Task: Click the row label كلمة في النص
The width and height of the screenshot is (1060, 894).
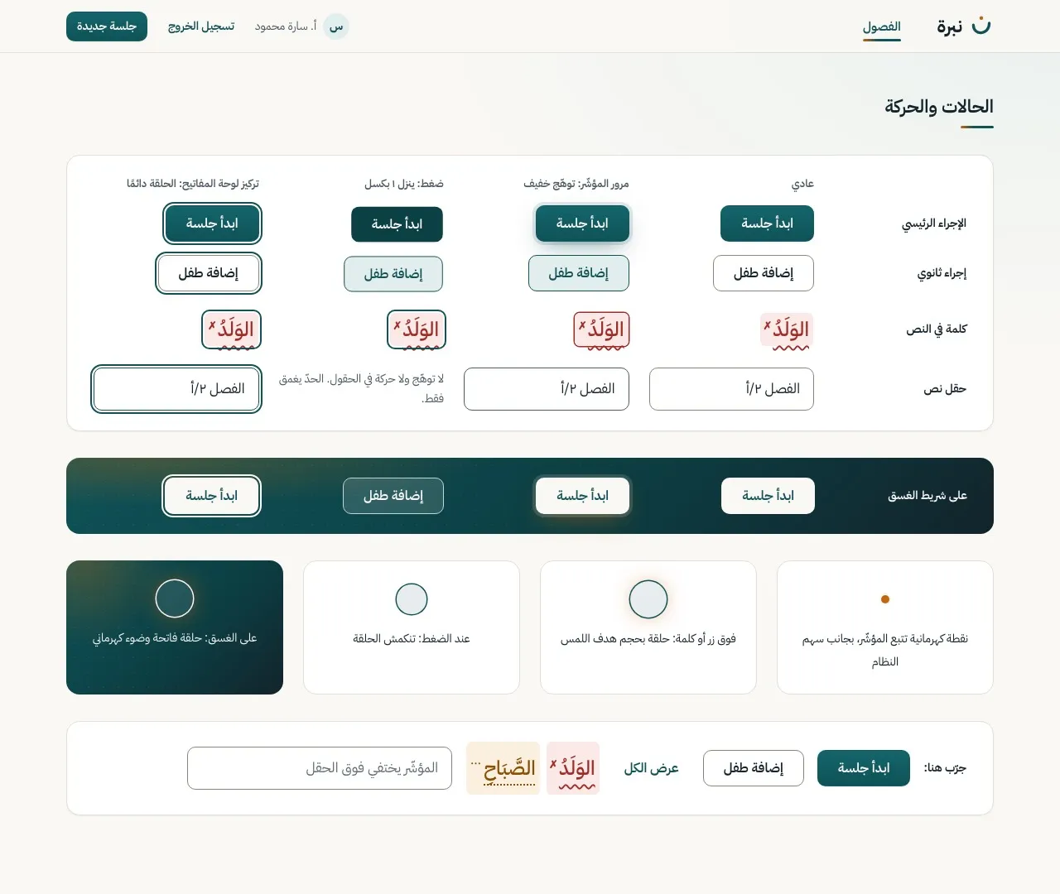Action: 937,329
